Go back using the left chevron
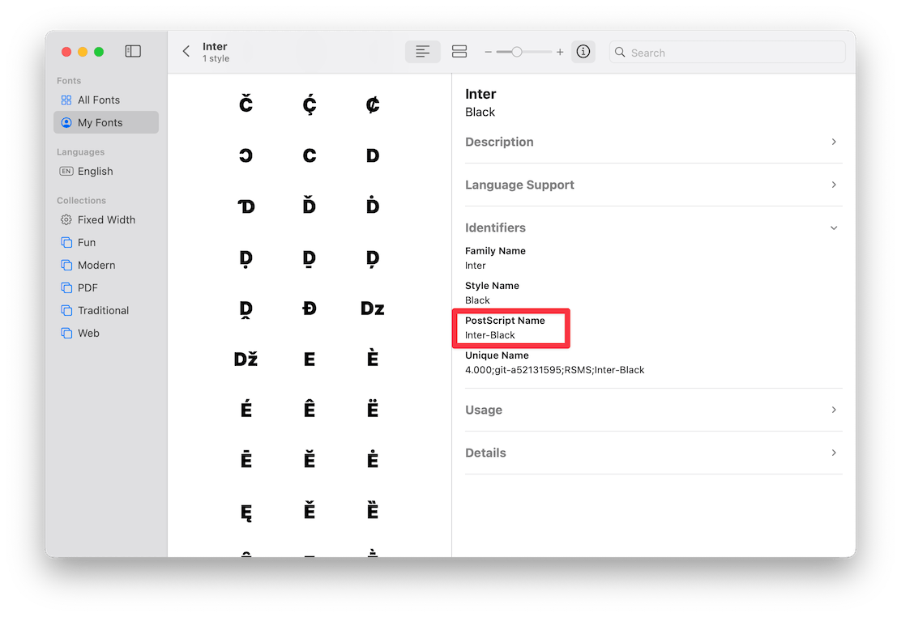 click(186, 52)
